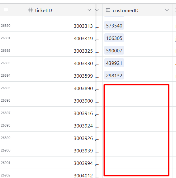Open the customerID column dropdown arrow

click(167, 10)
